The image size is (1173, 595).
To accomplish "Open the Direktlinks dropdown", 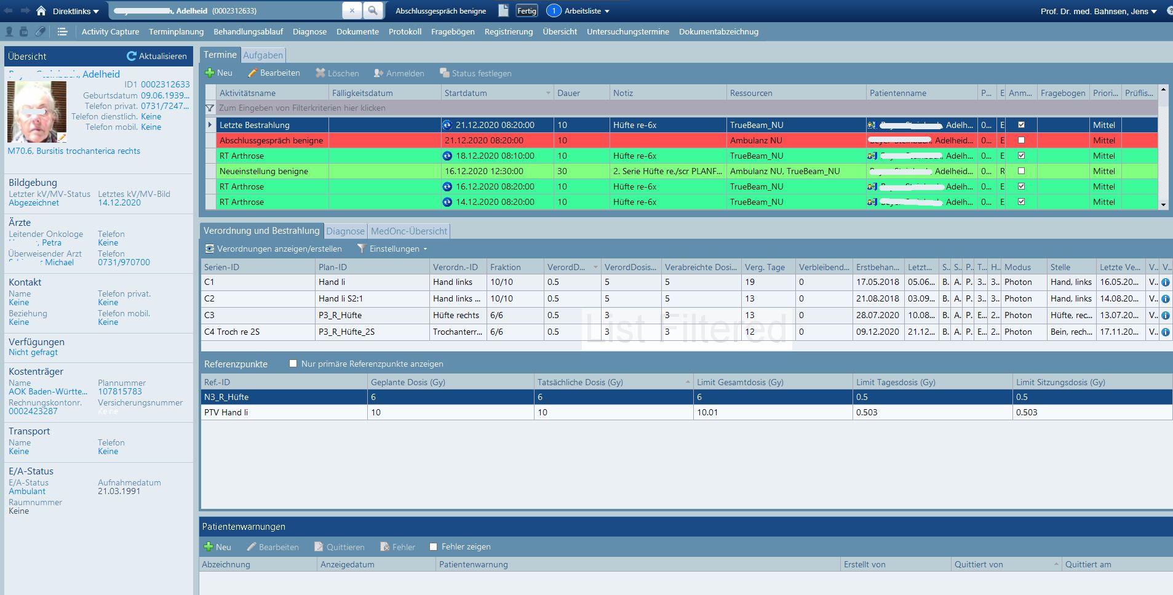I will [76, 11].
